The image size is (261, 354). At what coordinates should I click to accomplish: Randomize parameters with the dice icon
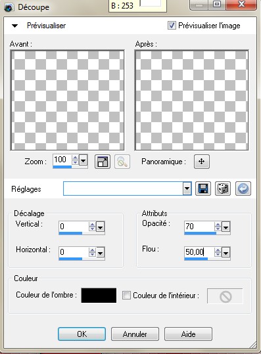[x=223, y=188]
